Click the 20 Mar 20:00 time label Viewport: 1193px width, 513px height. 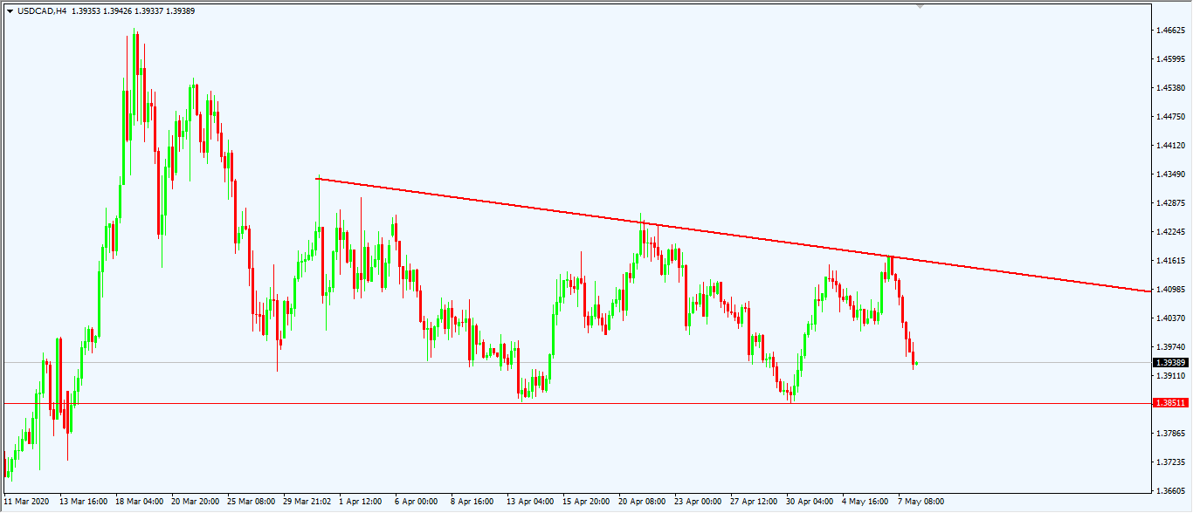(195, 502)
